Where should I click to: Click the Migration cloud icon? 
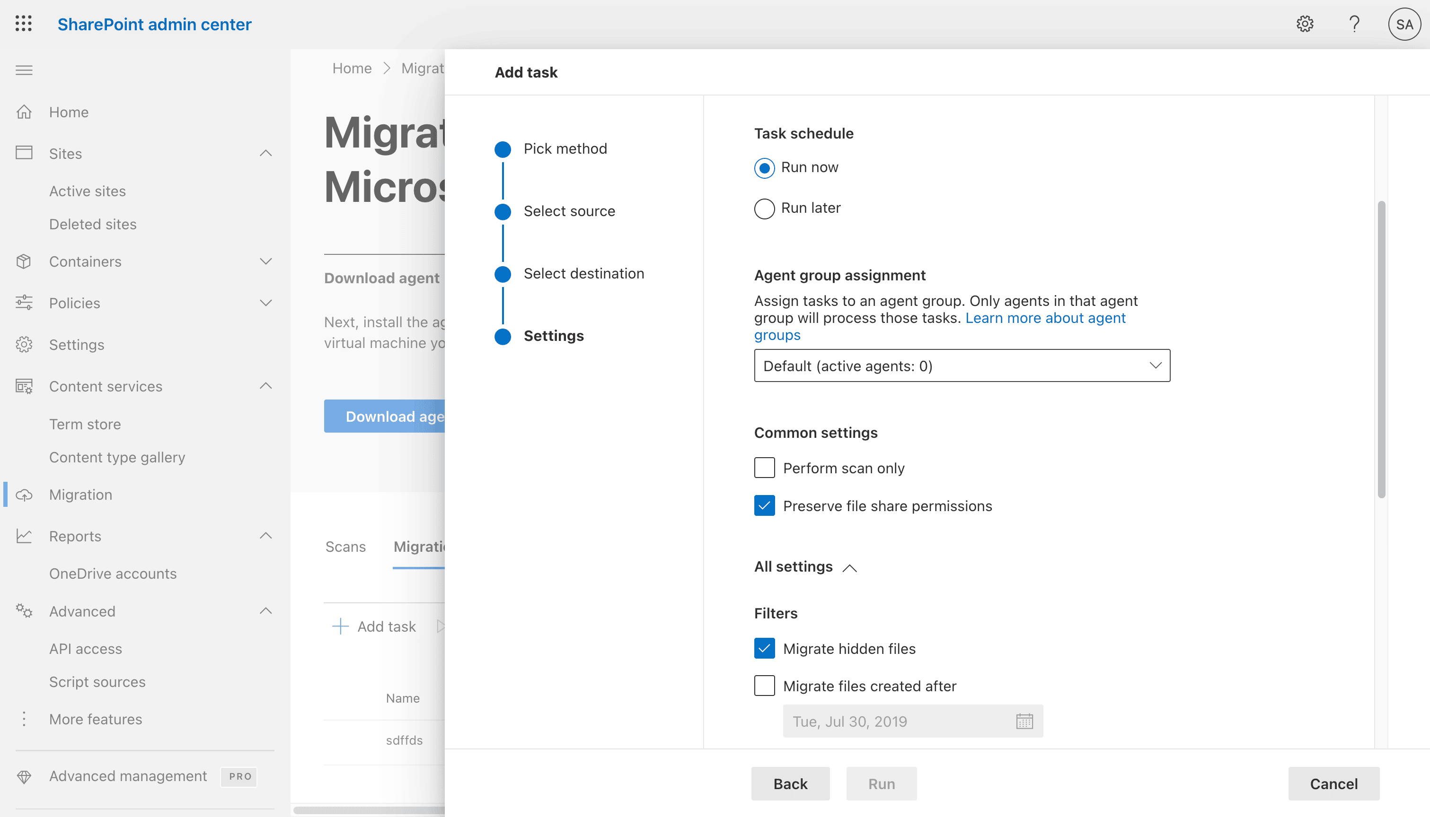[x=24, y=495]
